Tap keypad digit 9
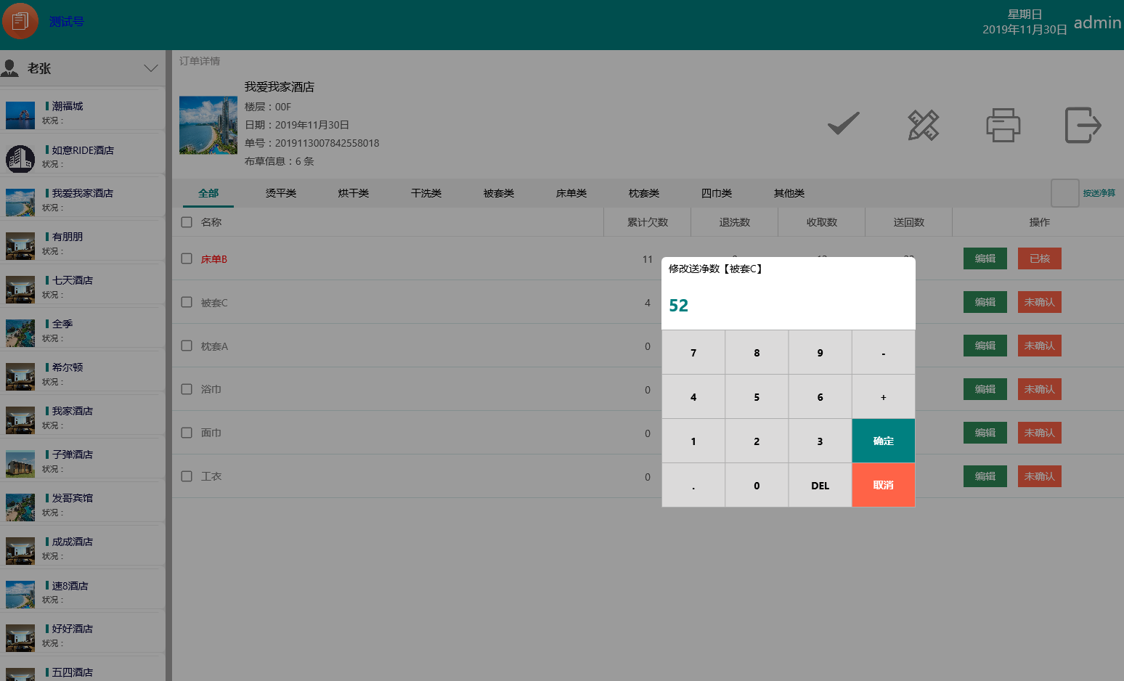The width and height of the screenshot is (1124, 681). click(x=820, y=353)
